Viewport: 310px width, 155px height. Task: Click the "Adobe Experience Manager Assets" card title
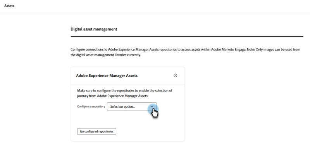point(107,76)
